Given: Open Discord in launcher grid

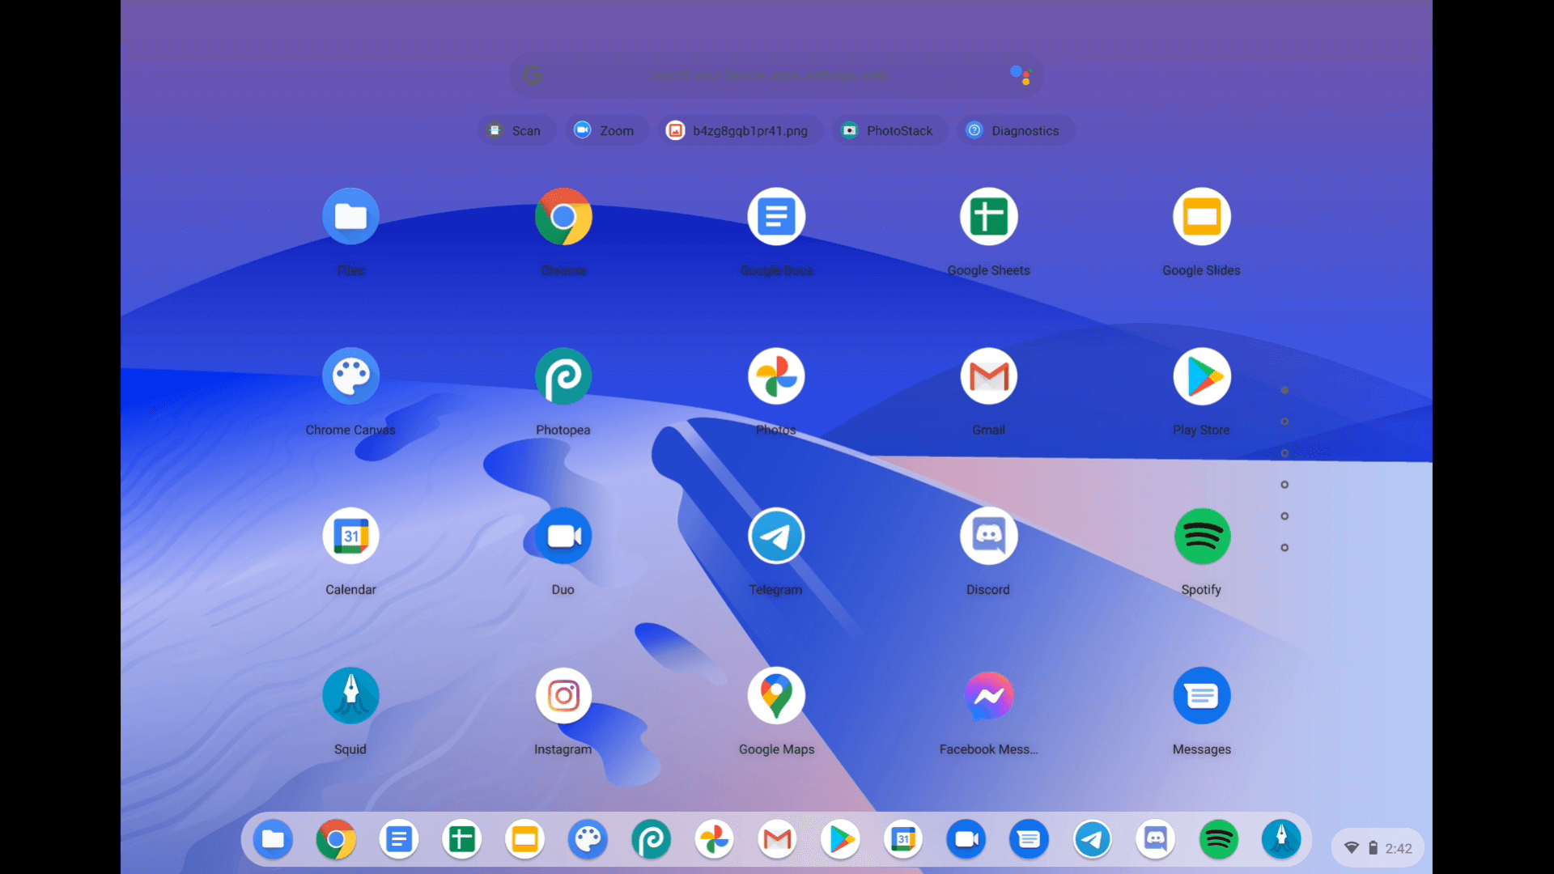Looking at the screenshot, I should (x=989, y=536).
